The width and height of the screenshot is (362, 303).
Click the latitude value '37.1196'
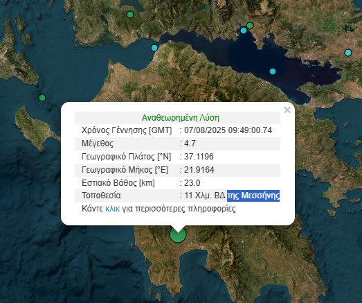click(x=199, y=157)
